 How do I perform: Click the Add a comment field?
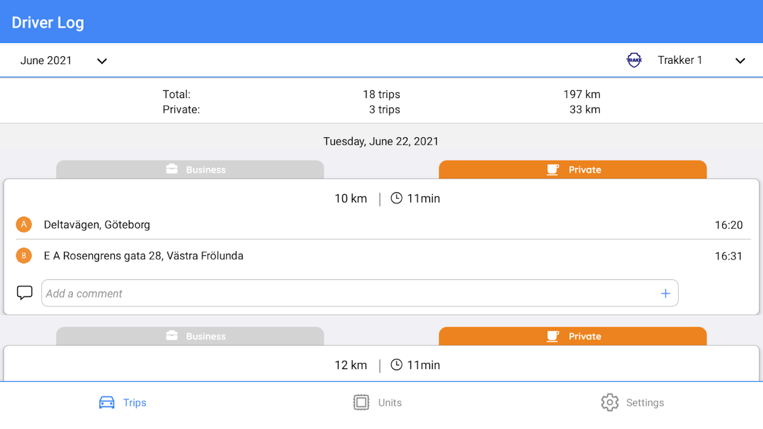[349, 293]
